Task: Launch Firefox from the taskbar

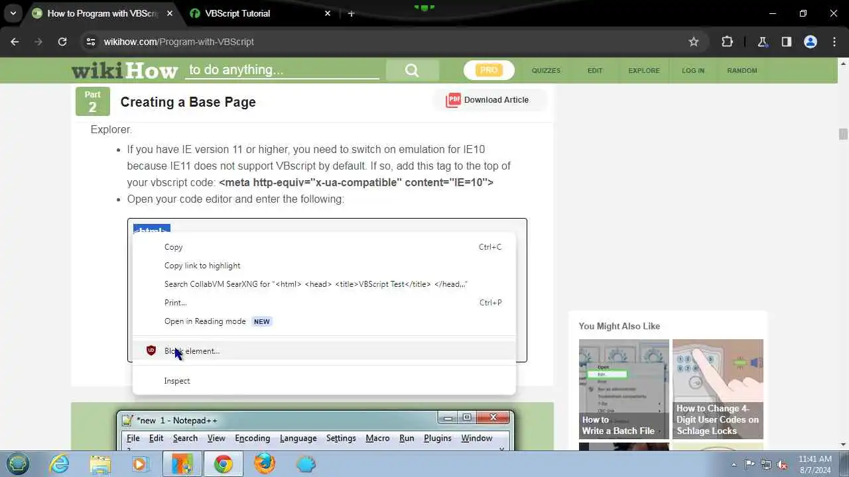Action: pyautogui.click(x=264, y=464)
